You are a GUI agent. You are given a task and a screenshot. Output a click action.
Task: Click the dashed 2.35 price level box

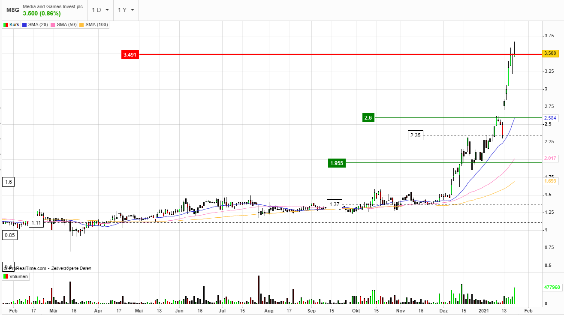click(415, 135)
